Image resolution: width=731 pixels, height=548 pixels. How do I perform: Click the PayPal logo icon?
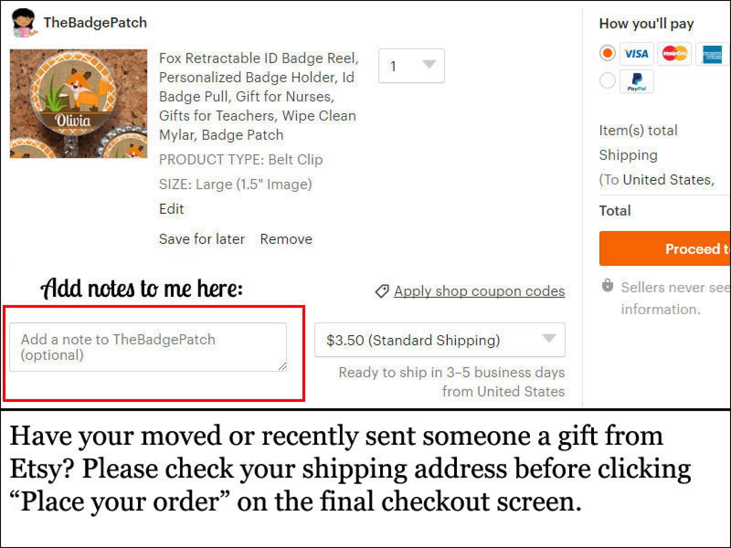pyautogui.click(x=636, y=81)
